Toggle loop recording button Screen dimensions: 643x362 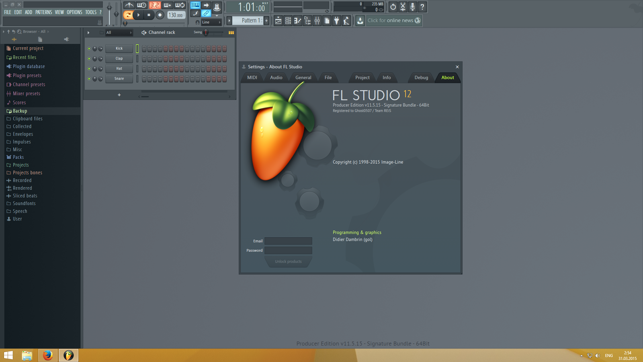coord(180,5)
